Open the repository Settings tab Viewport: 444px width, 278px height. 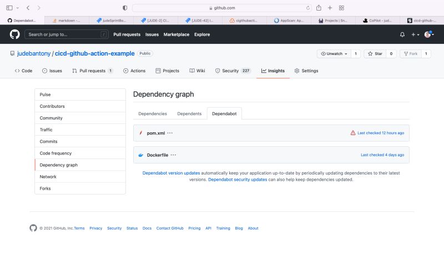306,71
